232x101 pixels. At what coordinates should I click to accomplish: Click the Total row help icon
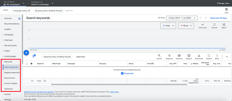45,81
